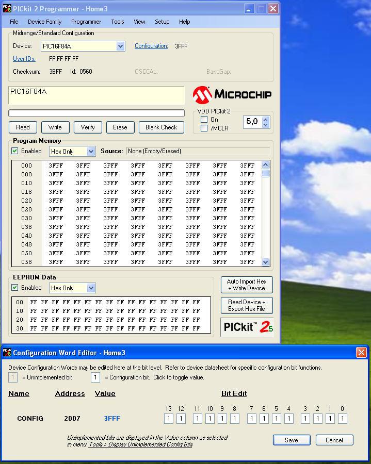Open the Device dropdown showing PIC16F84A

[x=120, y=46]
